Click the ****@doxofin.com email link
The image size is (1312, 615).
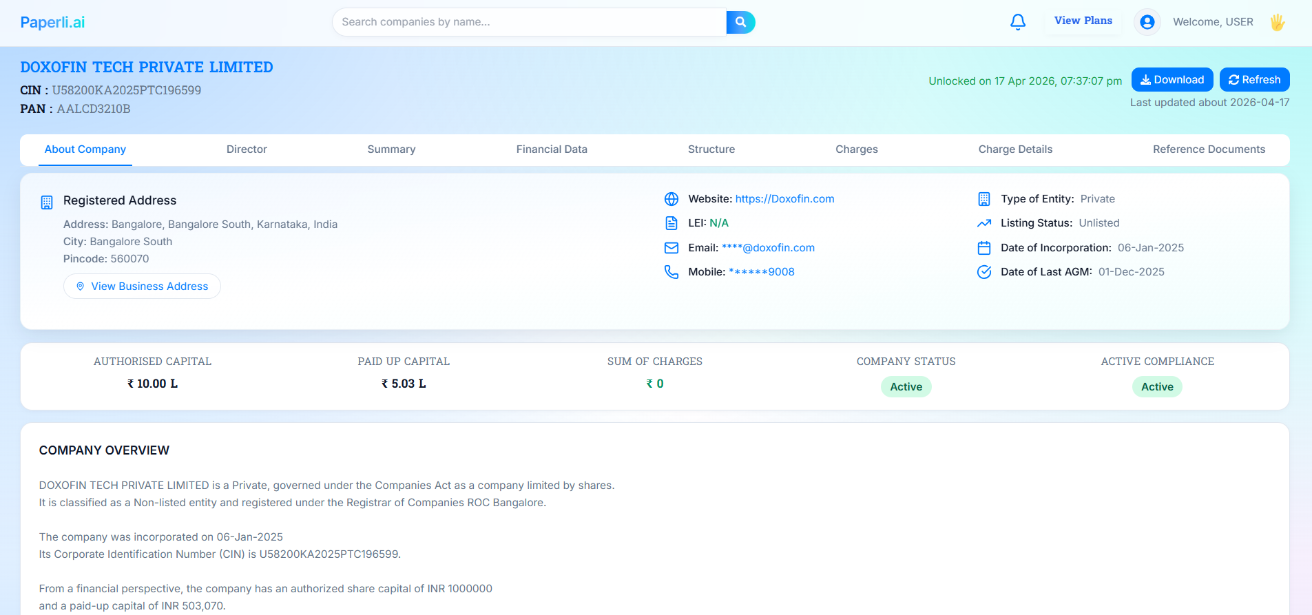click(x=768, y=248)
